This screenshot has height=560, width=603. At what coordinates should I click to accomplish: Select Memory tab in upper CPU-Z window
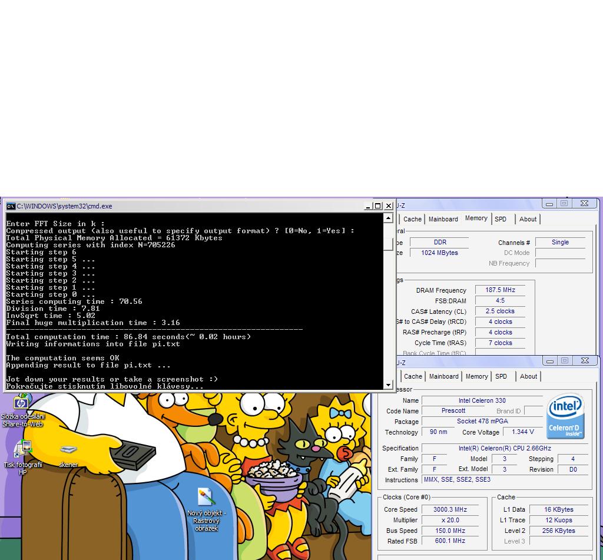click(x=476, y=218)
